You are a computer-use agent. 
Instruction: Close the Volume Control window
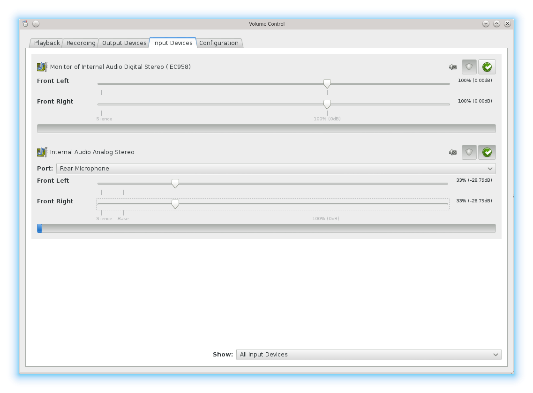click(x=508, y=23)
